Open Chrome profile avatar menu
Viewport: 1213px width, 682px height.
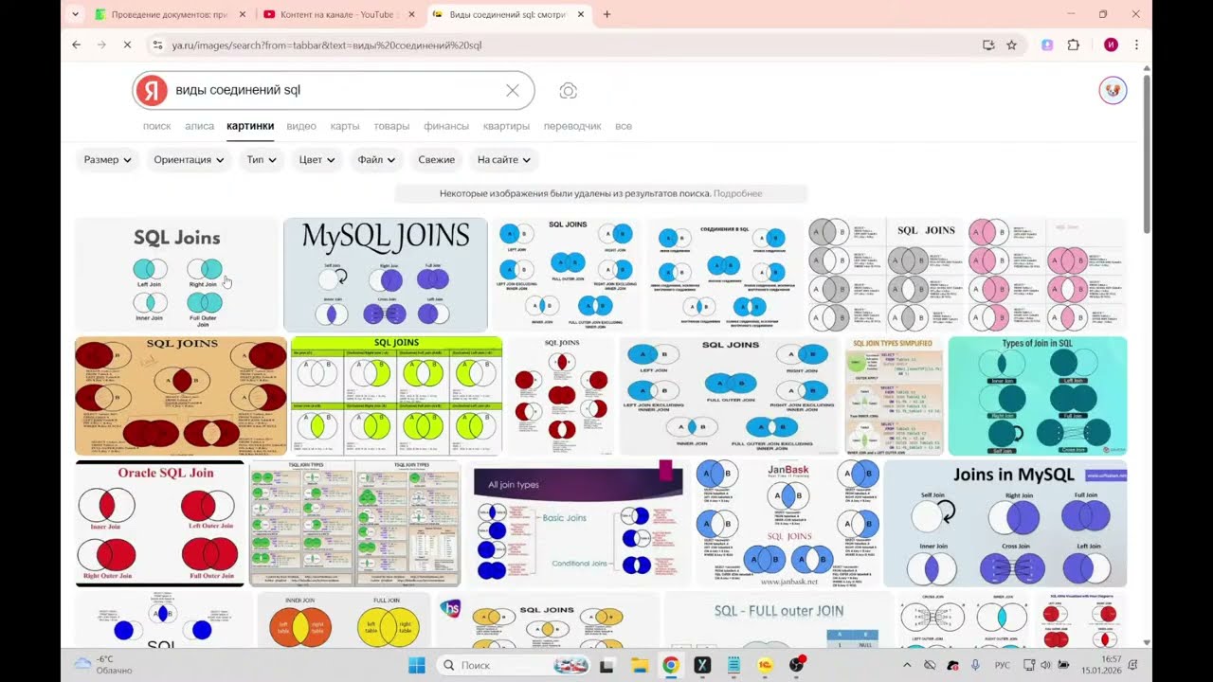tap(1111, 45)
